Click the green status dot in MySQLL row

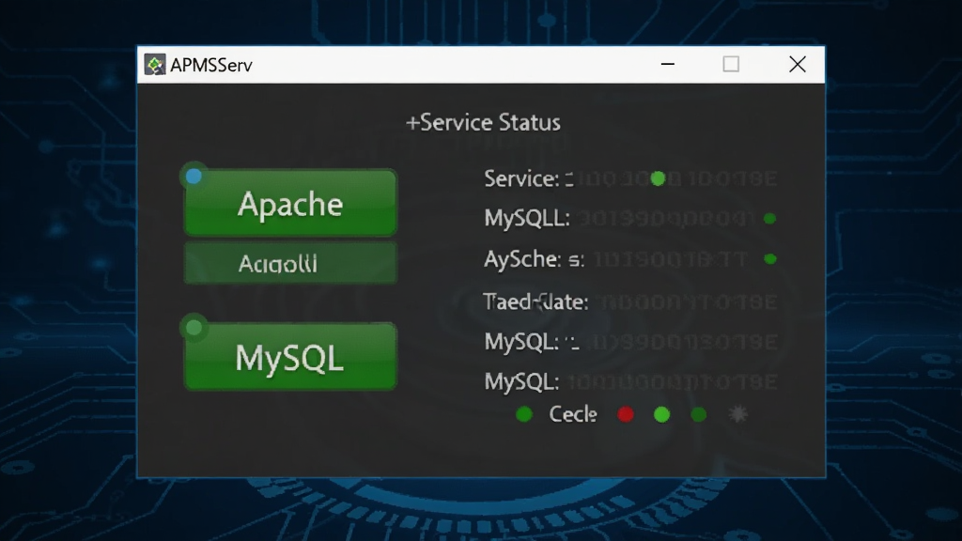click(x=770, y=218)
